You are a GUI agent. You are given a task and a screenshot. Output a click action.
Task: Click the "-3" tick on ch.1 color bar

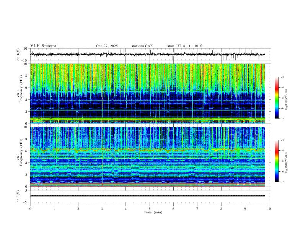pyautogui.click(x=282, y=77)
